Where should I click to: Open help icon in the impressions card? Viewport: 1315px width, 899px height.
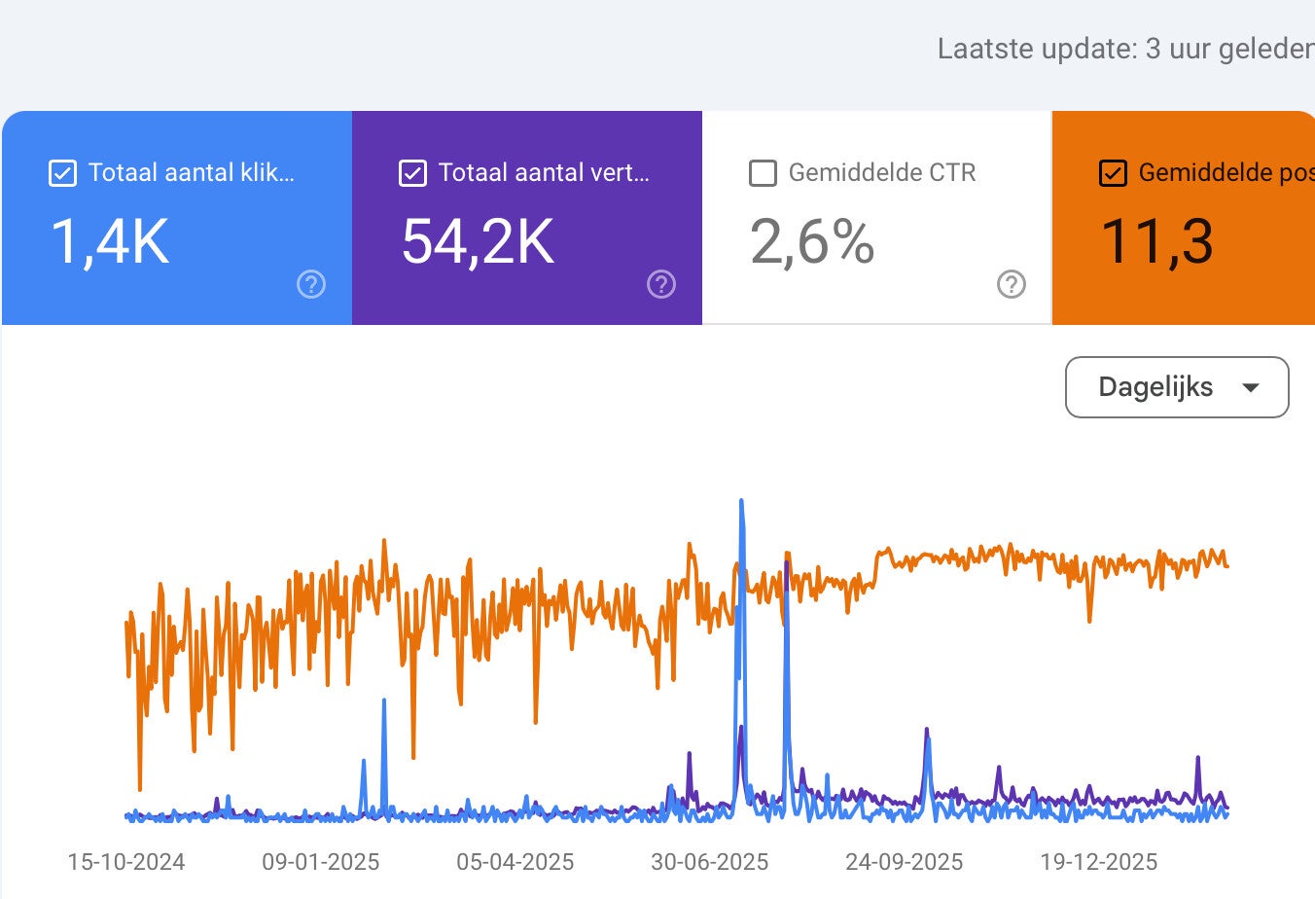[661, 284]
